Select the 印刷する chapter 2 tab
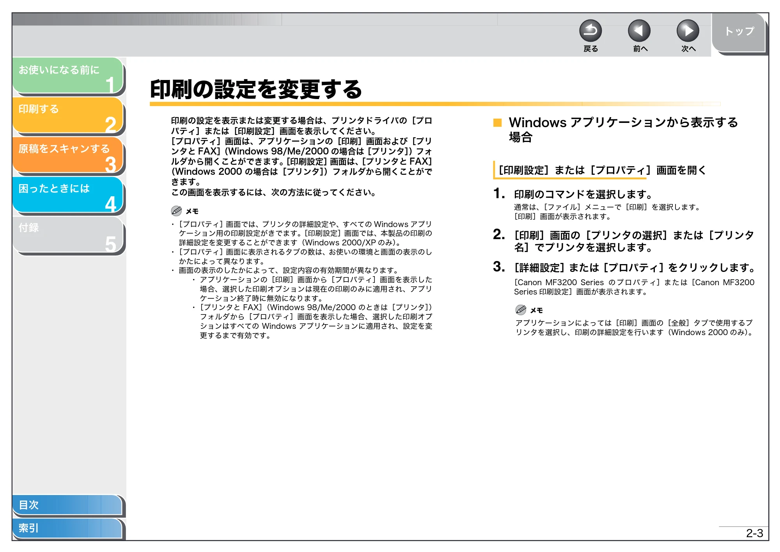 click(x=68, y=115)
